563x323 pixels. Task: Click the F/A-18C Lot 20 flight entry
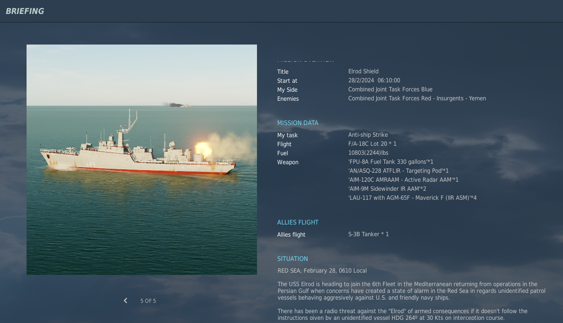(372, 144)
